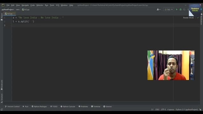
Task: Open the Window menu
Action: (64, 5)
